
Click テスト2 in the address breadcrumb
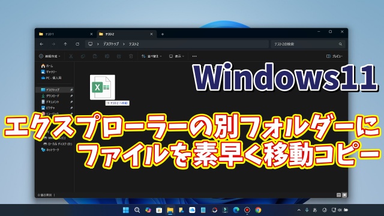coord(134,44)
